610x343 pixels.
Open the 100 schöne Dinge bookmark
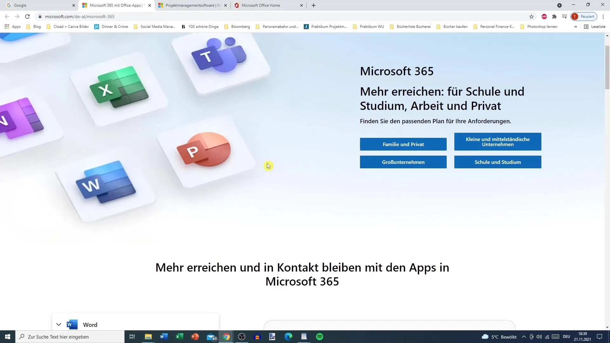[200, 27]
